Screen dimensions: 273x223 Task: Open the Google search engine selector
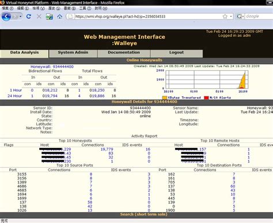point(240,17)
